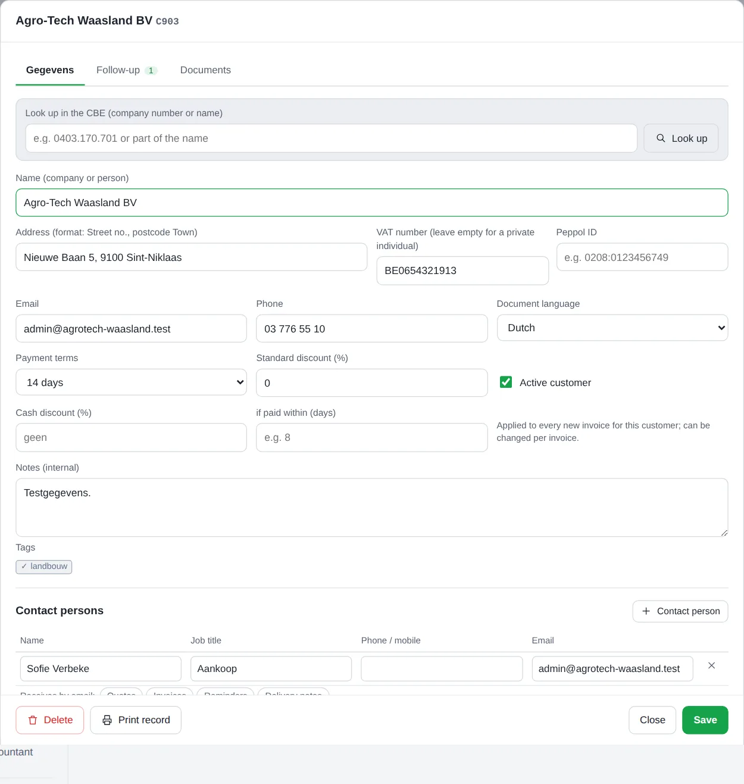Click the VAT number field
744x784 pixels.
pyautogui.click(x=462, y=270)
